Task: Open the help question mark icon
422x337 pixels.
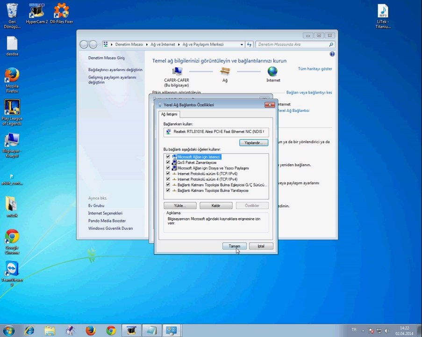Action: tap(332, 54)
